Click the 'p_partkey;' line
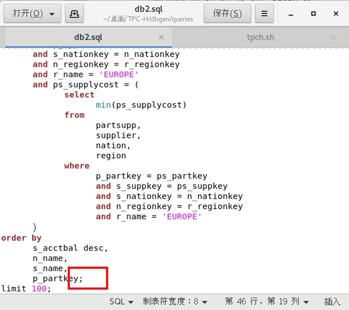Viewport: 349px width, 310px height. tap(58, 279)
